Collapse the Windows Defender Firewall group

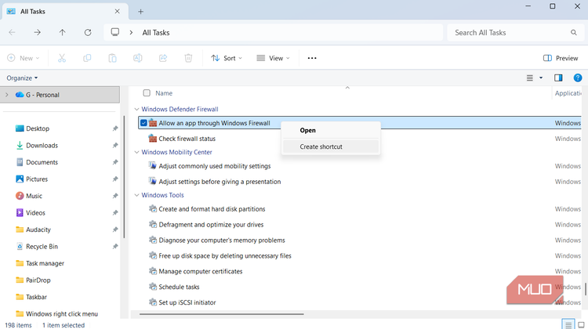pos(136,109)
